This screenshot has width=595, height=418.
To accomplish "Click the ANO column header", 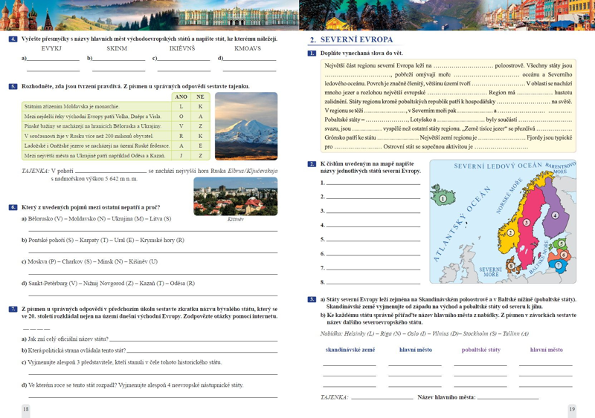I will 181,97.
